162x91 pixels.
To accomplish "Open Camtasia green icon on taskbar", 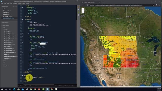I will [43, 89].
